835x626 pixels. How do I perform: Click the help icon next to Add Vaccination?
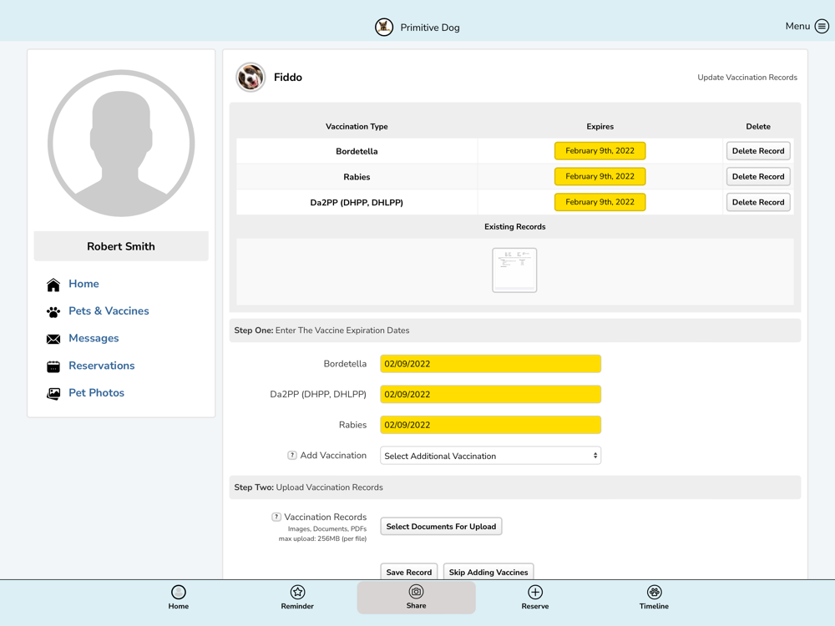(291, 455)
